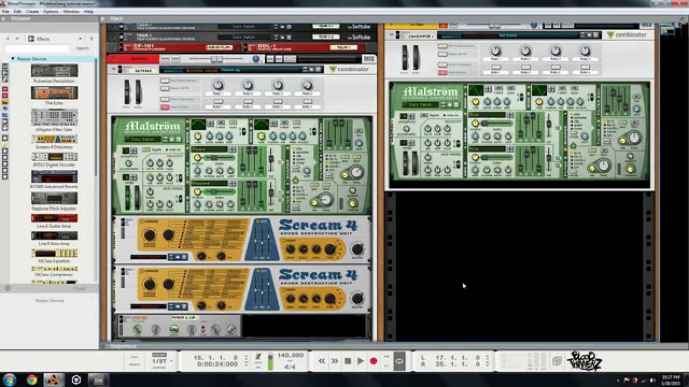689x387 pixels.
Task: Click Button 4 on the right Combinator
Action: point(585,67)
